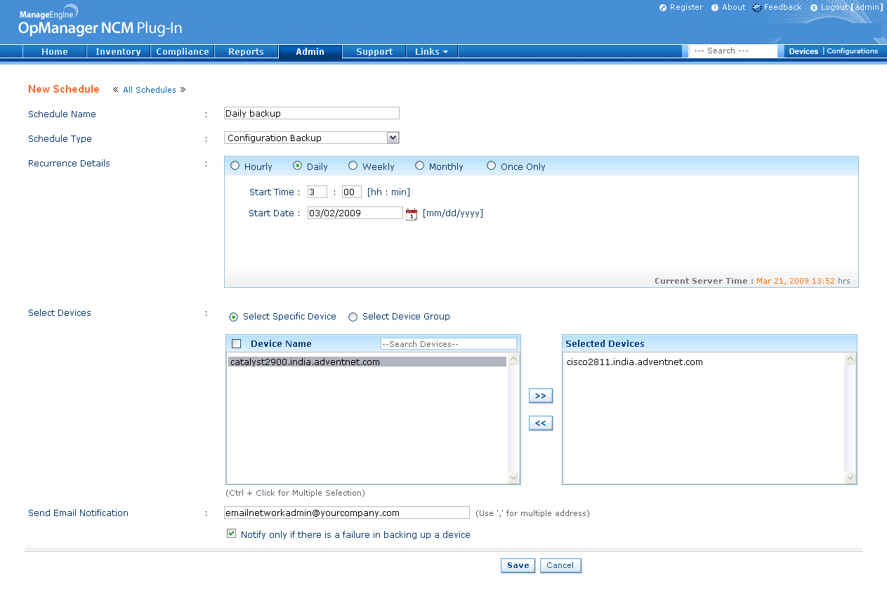Remove selected device with << button
This screenshot has height=594, width=887.
point(540,423)
